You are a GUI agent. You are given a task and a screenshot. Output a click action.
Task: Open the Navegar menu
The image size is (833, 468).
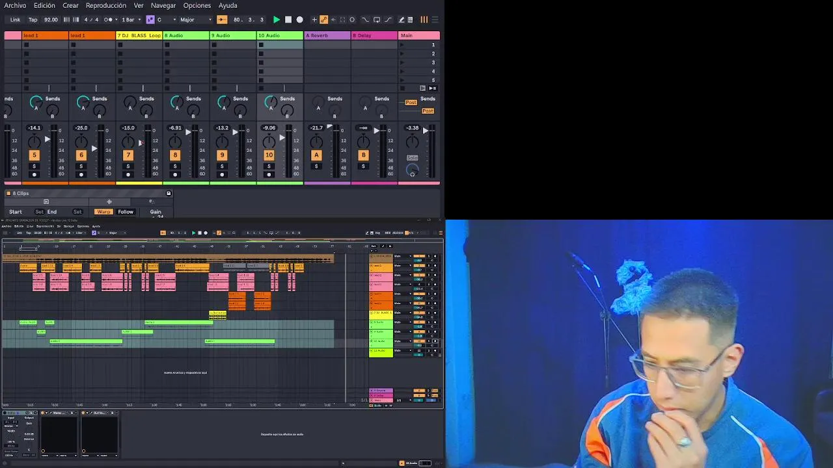point(163,5)
